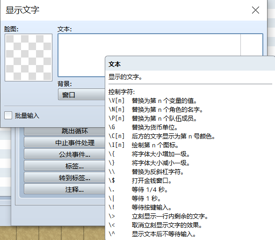Screen dimensions: 275x240
Task: Click the \^ 显示文本后不等待输入 line
Action: point(152,234)
